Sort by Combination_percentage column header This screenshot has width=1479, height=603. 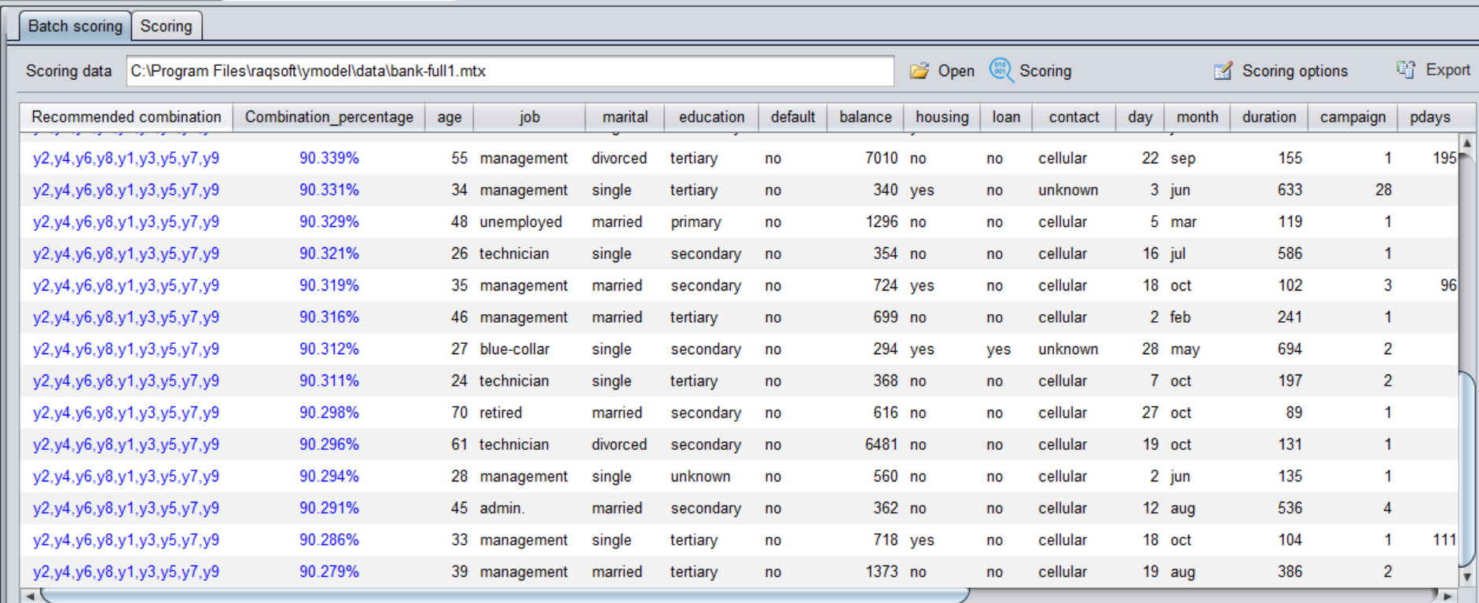[328, 117]
